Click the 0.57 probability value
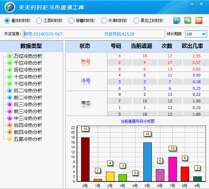Image resolution: width=209 pixels, height=189 pixels. pyautogui.click(x=196, y=62)
